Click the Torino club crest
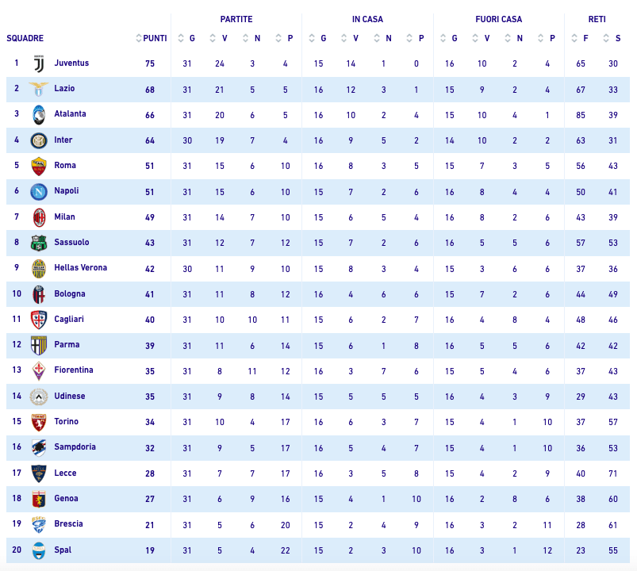 [38, 422]
